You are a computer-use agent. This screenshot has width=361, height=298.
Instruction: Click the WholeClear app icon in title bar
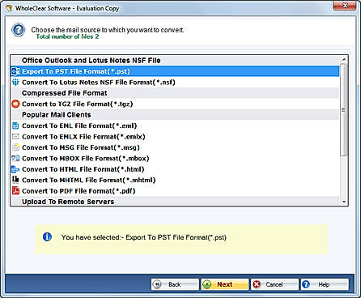tap(9, 8)
